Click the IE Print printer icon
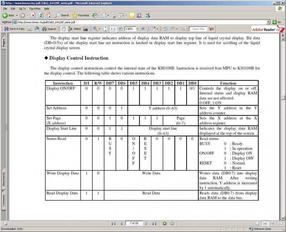The image size is (286, 232). 113,15
